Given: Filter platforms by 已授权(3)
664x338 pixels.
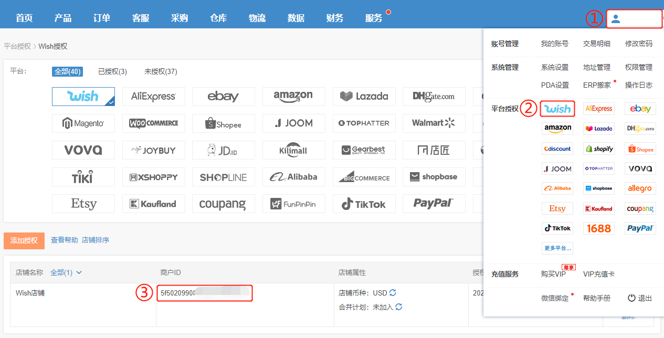Looking at the screenshot, I should tap(112, 71).
